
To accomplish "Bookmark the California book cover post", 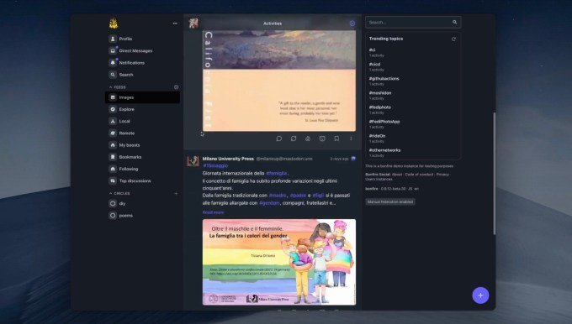I will tap(336, 138).
